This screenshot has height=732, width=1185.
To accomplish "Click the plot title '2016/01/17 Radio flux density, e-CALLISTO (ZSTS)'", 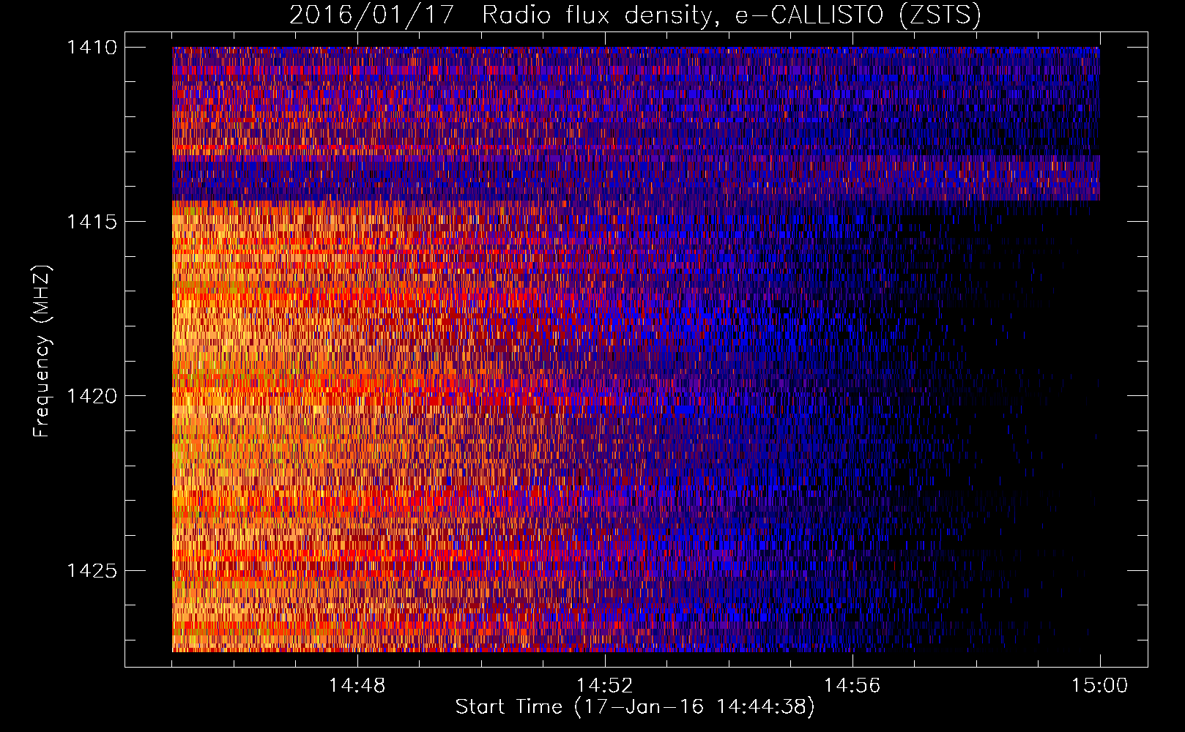I will pyautogui.click(x=635, y=15).
